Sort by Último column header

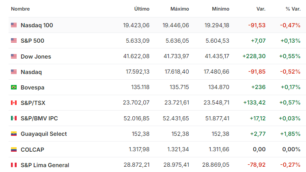click(x=142, y=9)
